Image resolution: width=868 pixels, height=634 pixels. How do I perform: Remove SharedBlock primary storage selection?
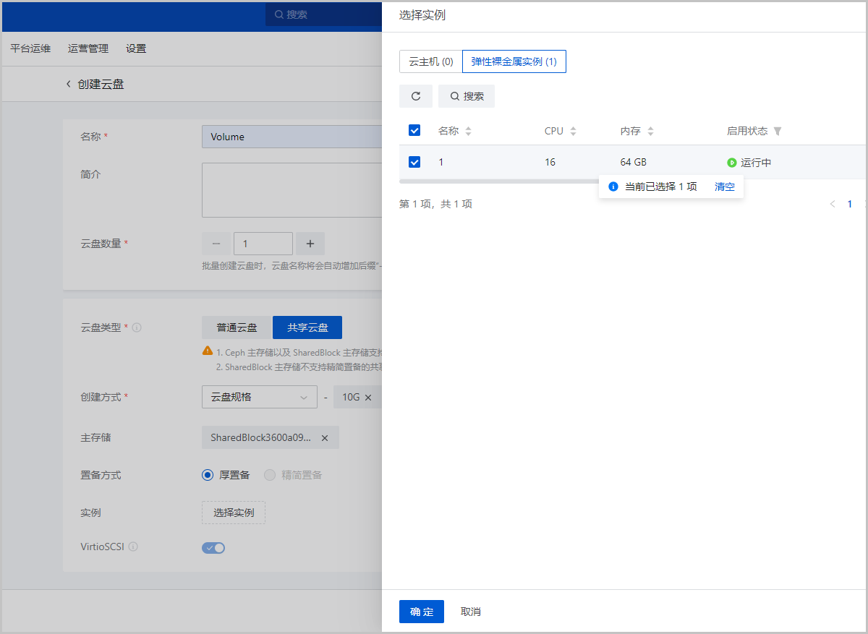tap(325, 438)
